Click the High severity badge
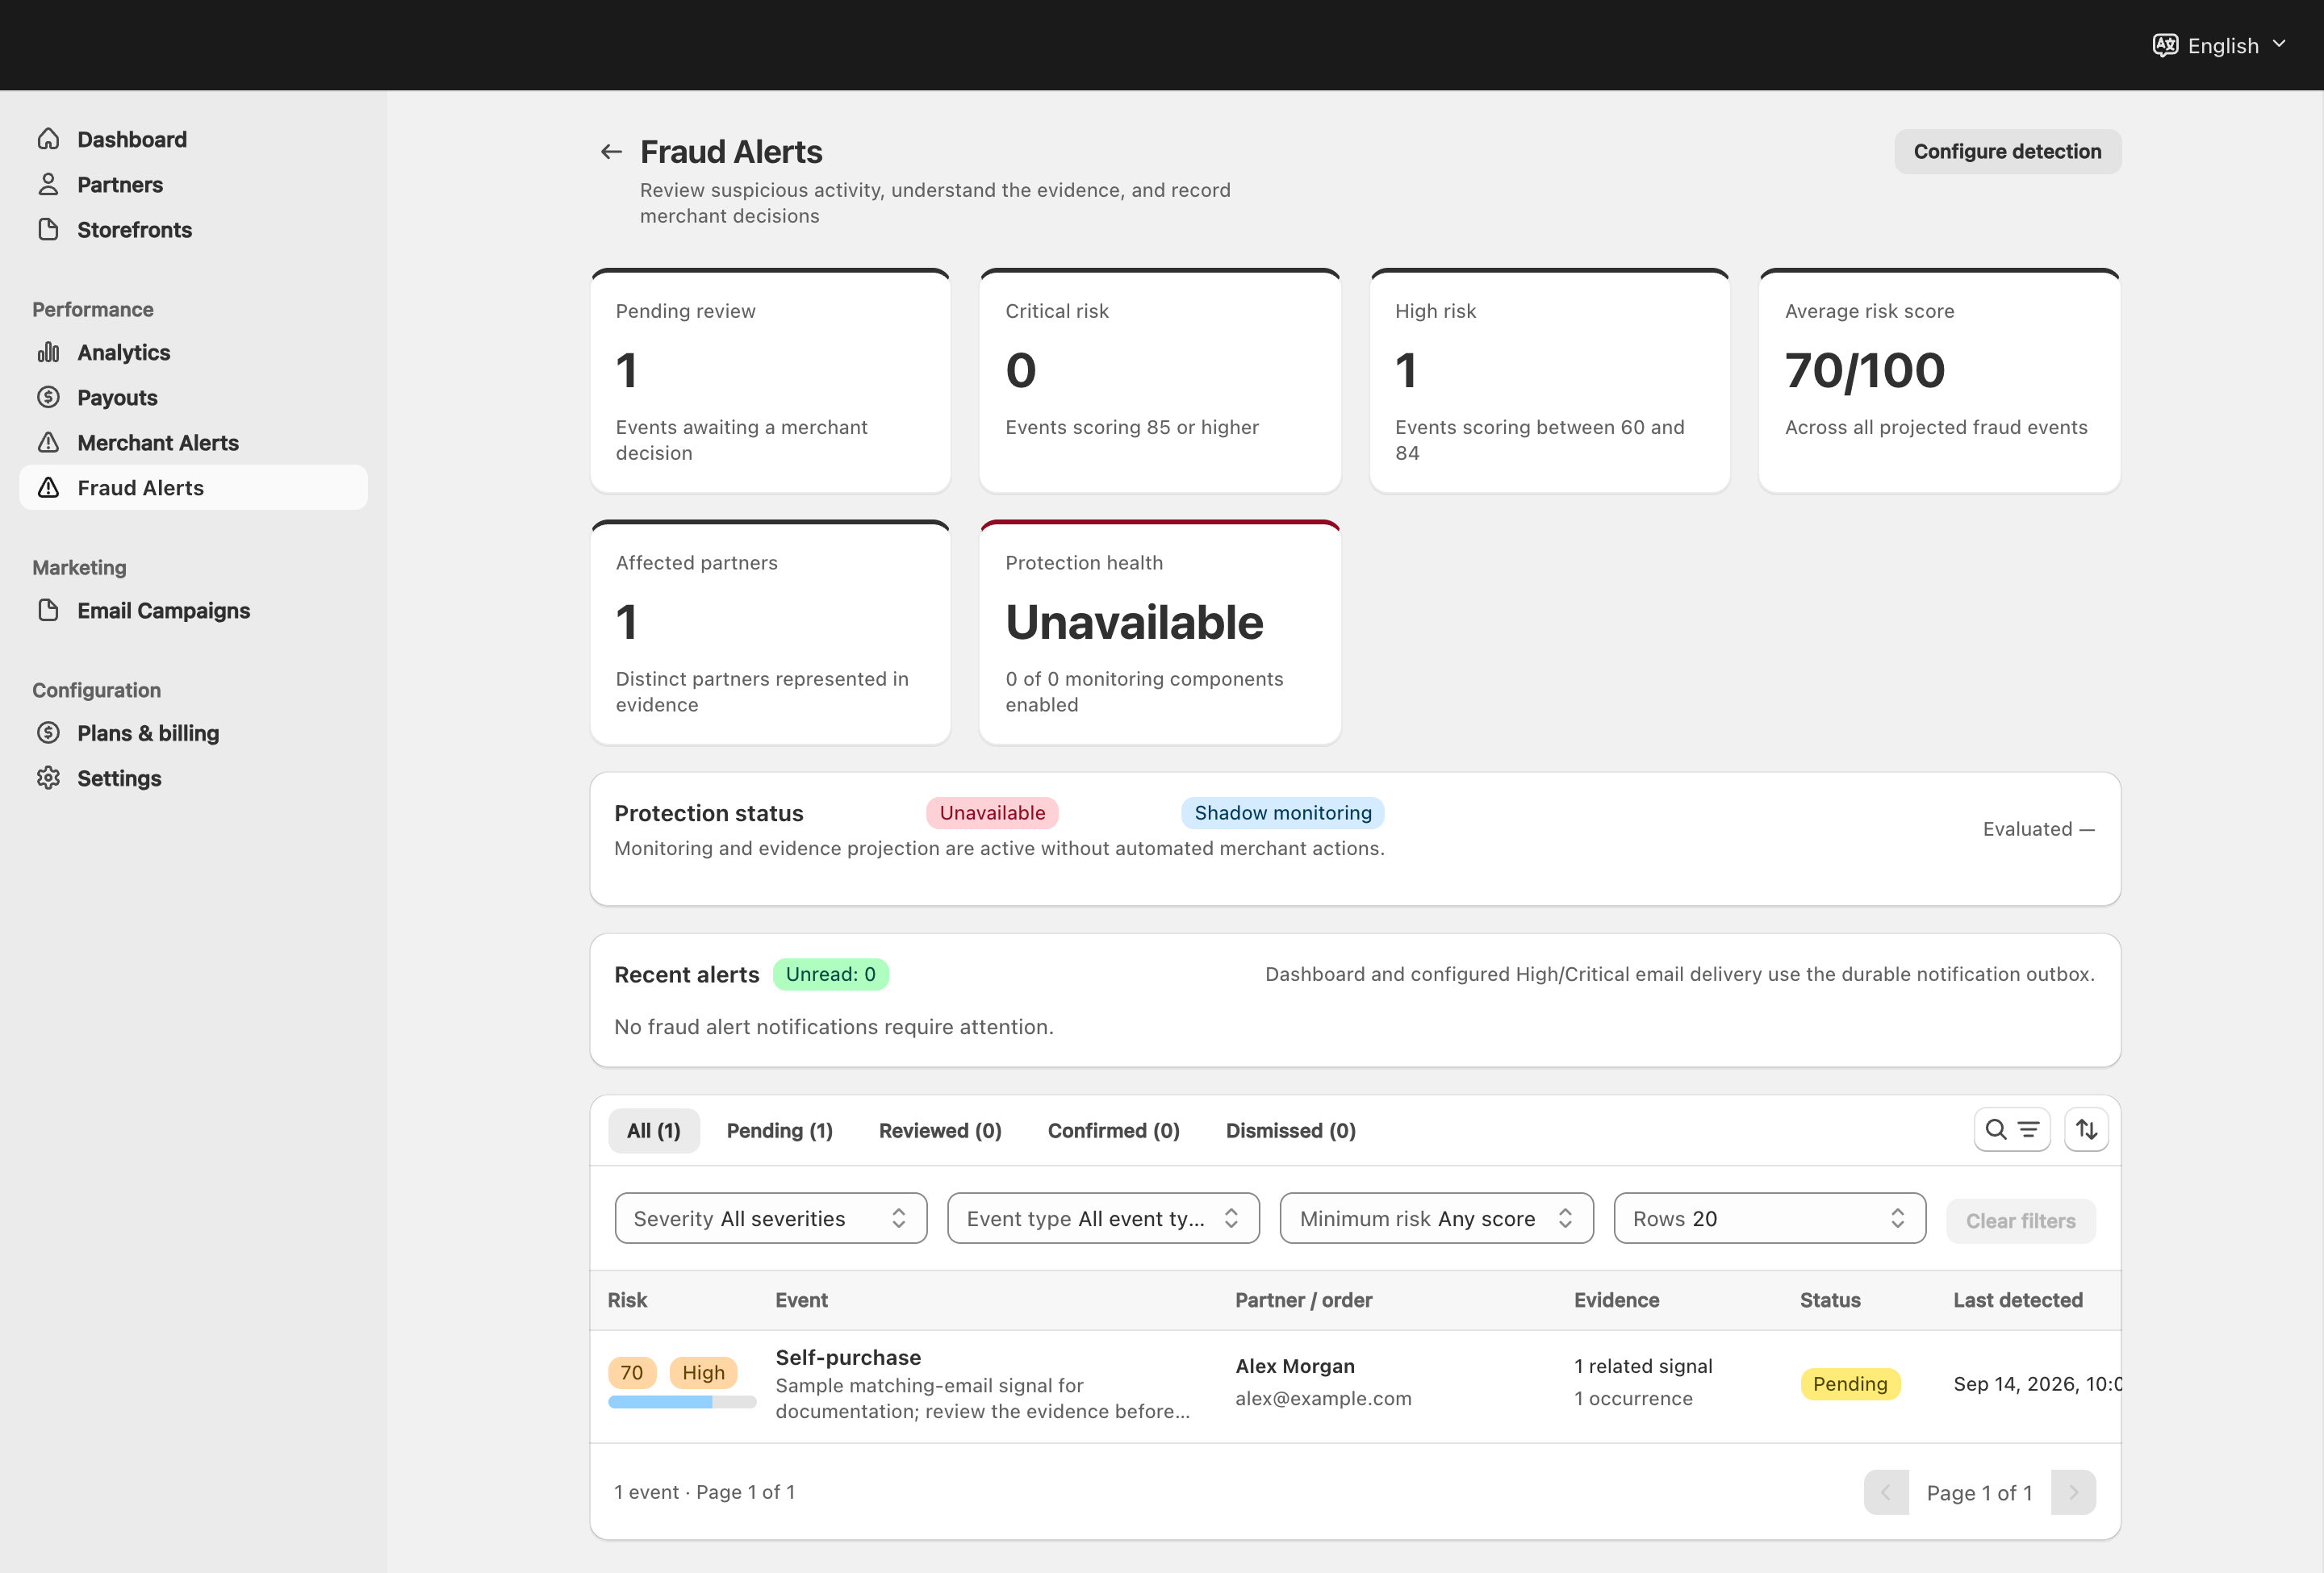 coord(703,1372)
